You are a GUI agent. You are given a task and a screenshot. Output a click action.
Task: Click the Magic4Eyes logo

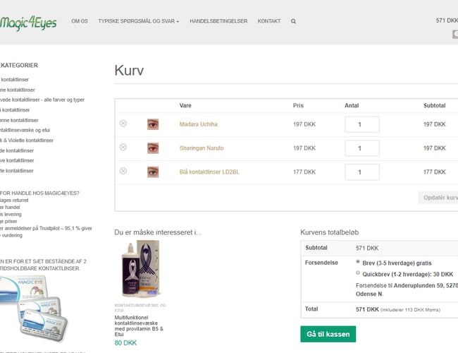(28, 23)
